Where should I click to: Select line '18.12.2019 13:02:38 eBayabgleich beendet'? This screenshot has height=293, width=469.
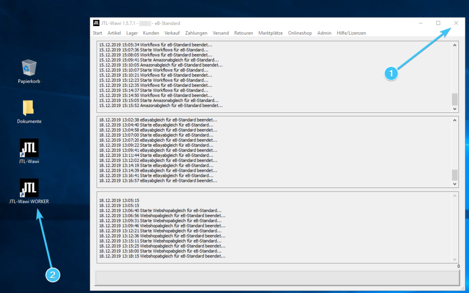click(158, 120)
